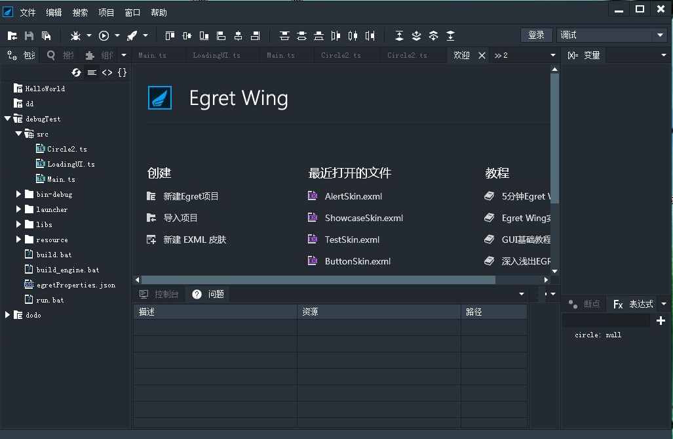Open the 变量 panel dropdown arrow
673x439 pixels.
point(664,56)
